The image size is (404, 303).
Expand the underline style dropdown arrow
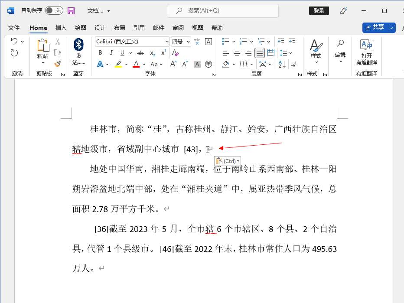click(130, 53)
